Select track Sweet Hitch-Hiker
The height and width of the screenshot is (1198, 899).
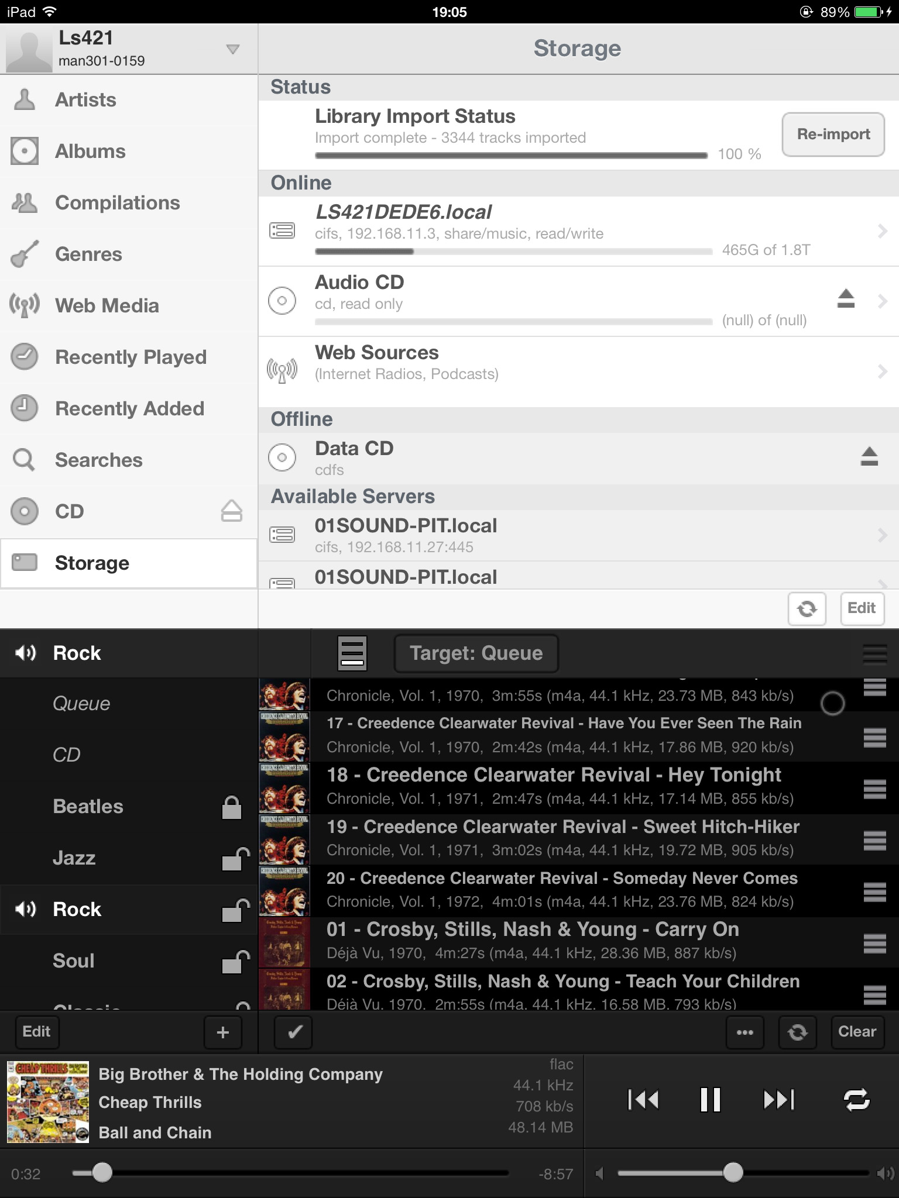(578, 839)
